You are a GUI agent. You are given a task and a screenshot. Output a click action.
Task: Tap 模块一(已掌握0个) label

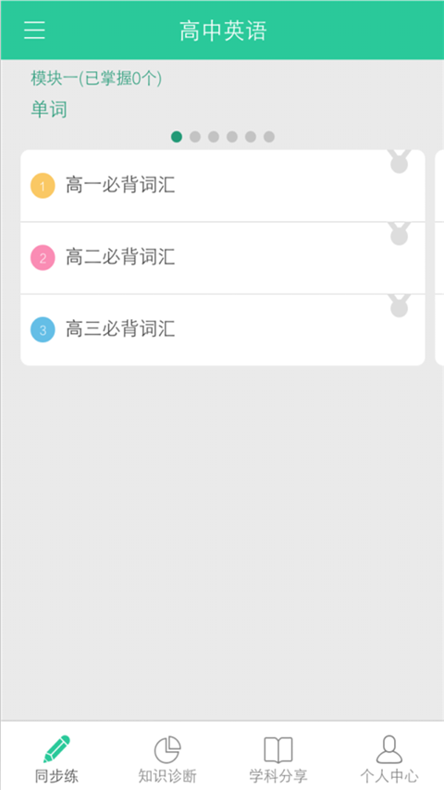click(96, 78)
